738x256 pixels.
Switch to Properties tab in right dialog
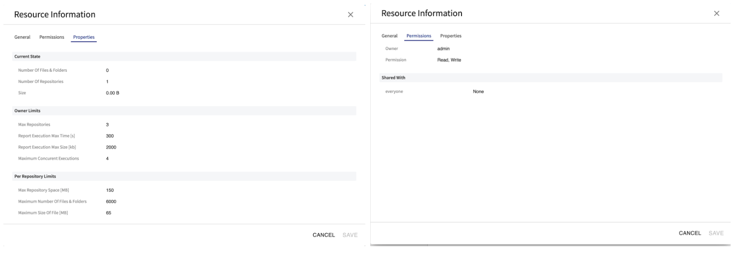(451, 36)
